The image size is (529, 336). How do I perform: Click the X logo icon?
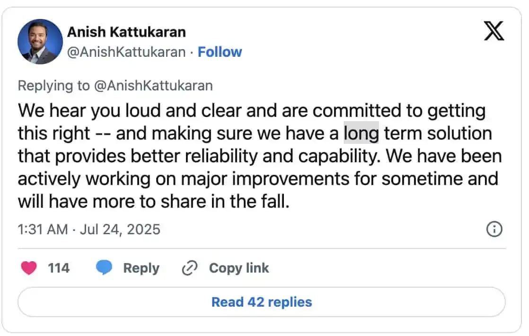[x=494, y=31]
